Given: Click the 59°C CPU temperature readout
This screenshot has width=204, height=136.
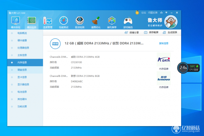Looking at the screenshot, I should [193, 66].
